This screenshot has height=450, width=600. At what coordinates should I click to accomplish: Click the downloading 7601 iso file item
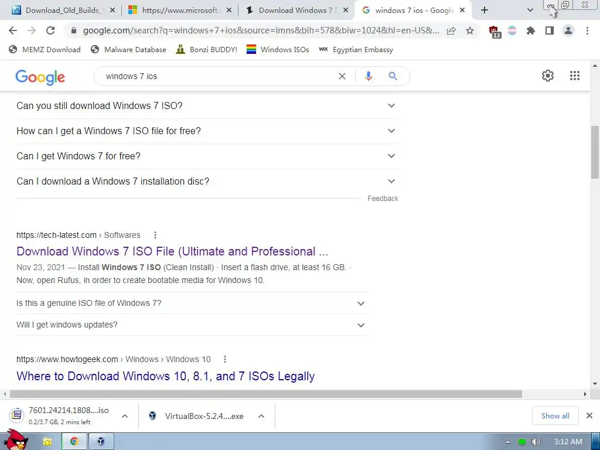point(63,415)
